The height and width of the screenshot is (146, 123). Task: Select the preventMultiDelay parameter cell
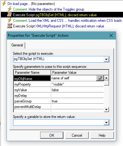32,107
